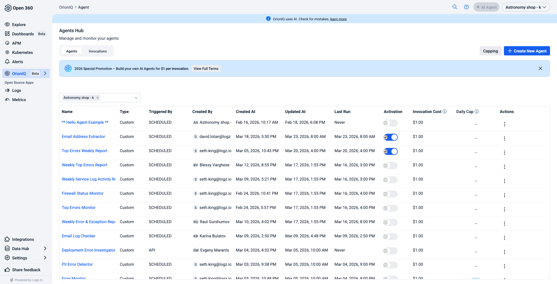The image size is (557, 284).
Task: Open Kubernetes from the sidebar
Action: (22, 52)
